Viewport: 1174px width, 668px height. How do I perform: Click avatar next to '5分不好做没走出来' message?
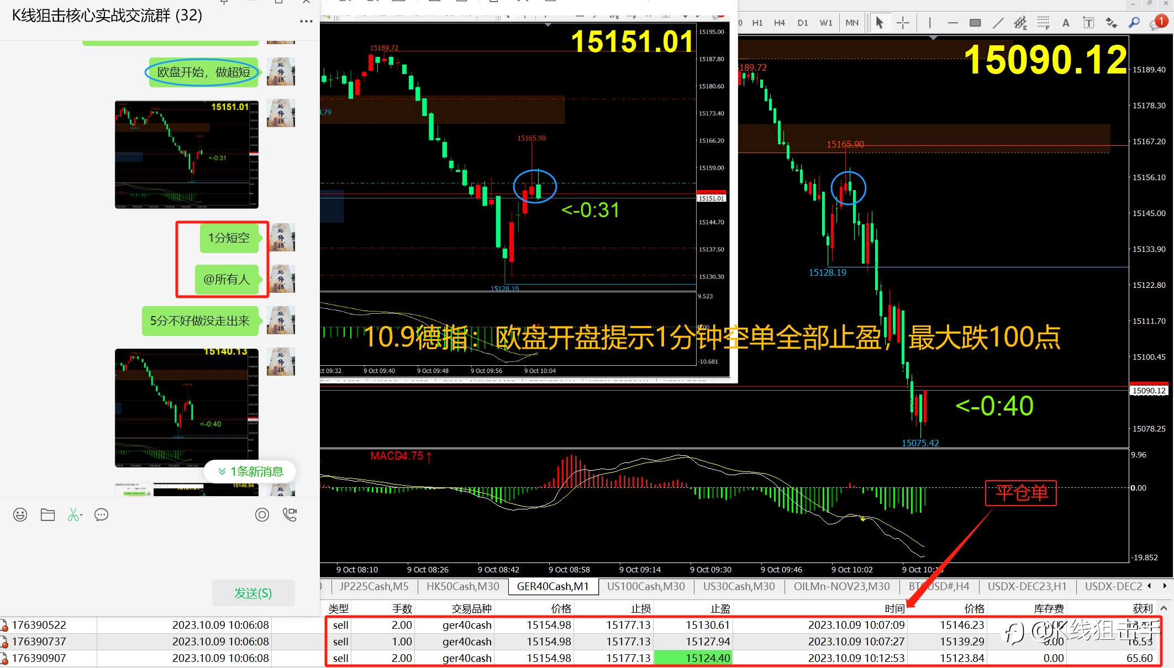coord(281,320)
